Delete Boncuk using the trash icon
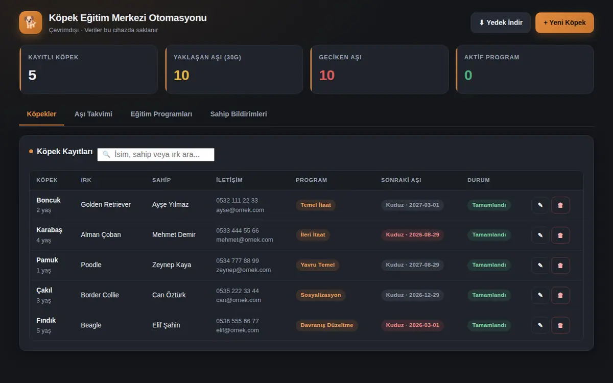 click(x=560, y=205)
